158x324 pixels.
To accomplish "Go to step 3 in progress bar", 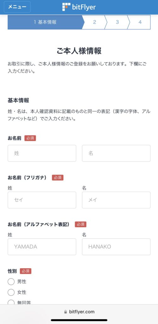I will tap(117, 22).
